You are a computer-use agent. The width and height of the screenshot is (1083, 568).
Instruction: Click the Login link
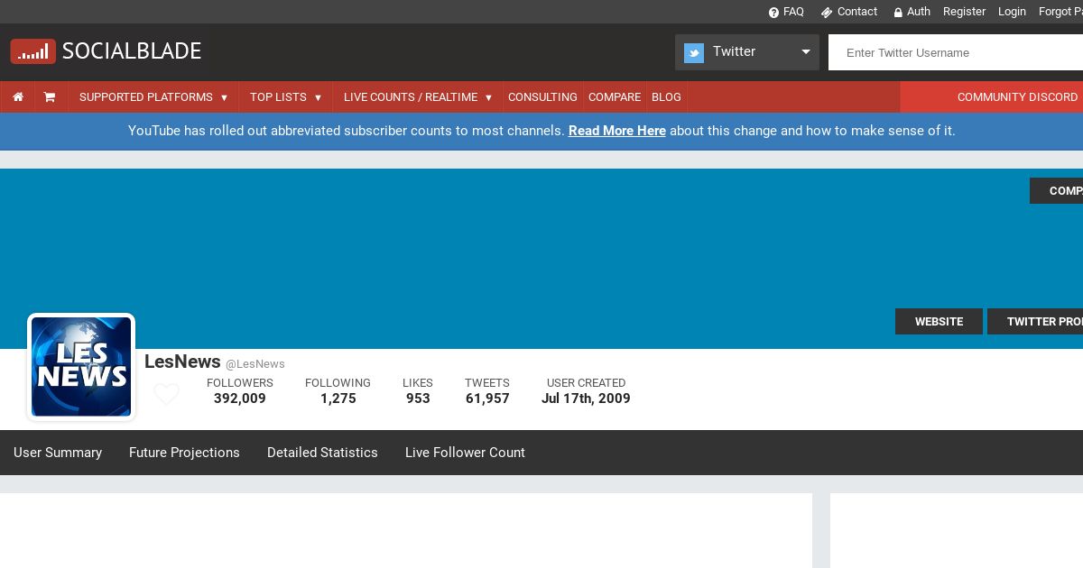tap(1012, 12)
